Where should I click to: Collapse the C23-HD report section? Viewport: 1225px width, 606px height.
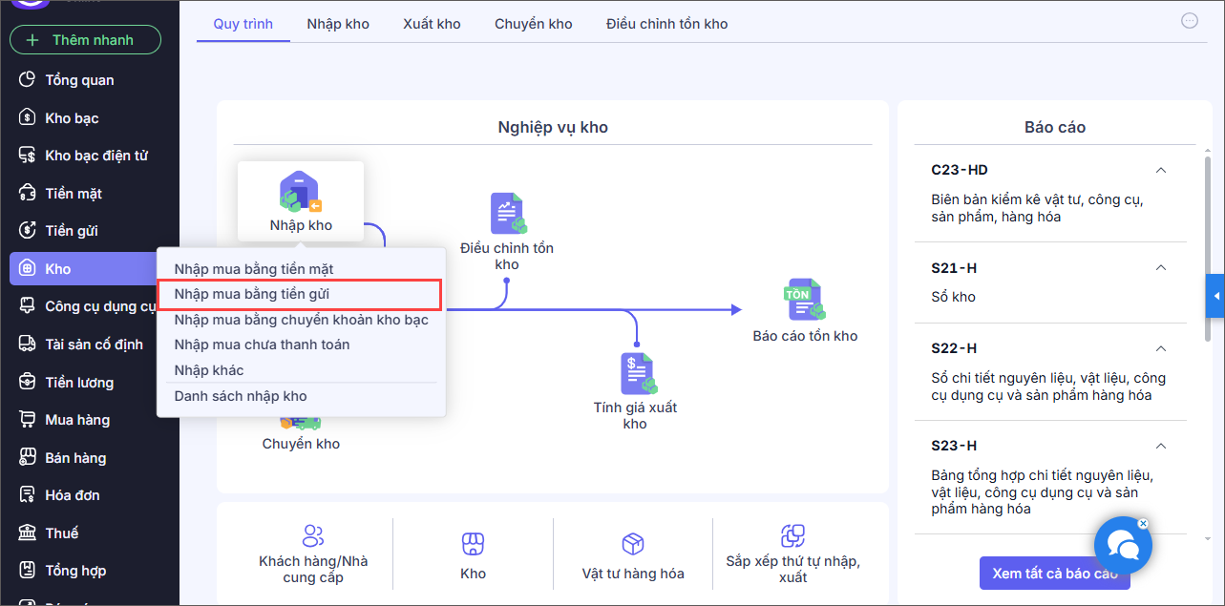pyautogui.click(x=1161, y=170)
